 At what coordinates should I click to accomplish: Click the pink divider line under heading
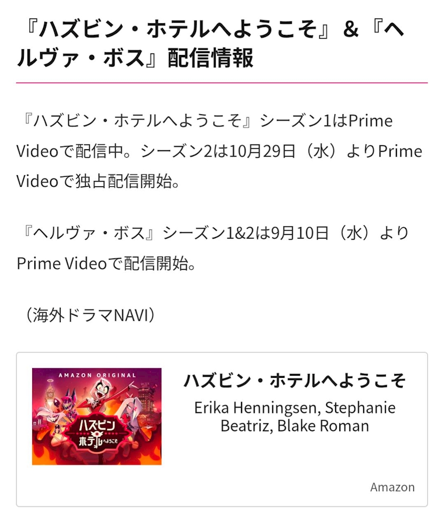(x=222, y=83)
